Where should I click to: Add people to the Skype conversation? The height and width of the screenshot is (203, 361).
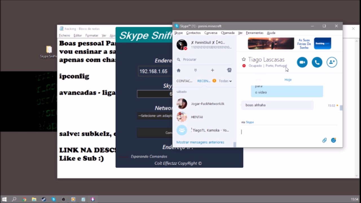[x=332, y=62]
